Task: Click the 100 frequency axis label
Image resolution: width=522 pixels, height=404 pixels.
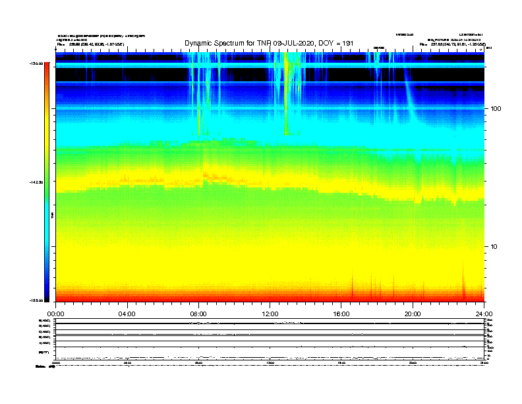Action: coord(496,109)
